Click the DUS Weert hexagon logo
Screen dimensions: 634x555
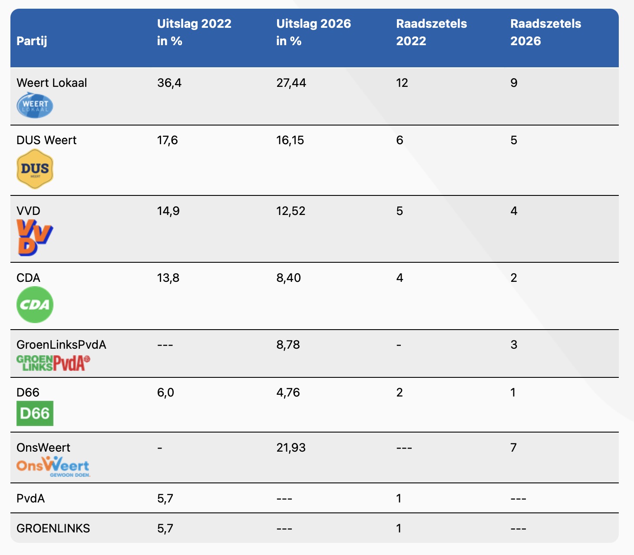coord(35,169)
